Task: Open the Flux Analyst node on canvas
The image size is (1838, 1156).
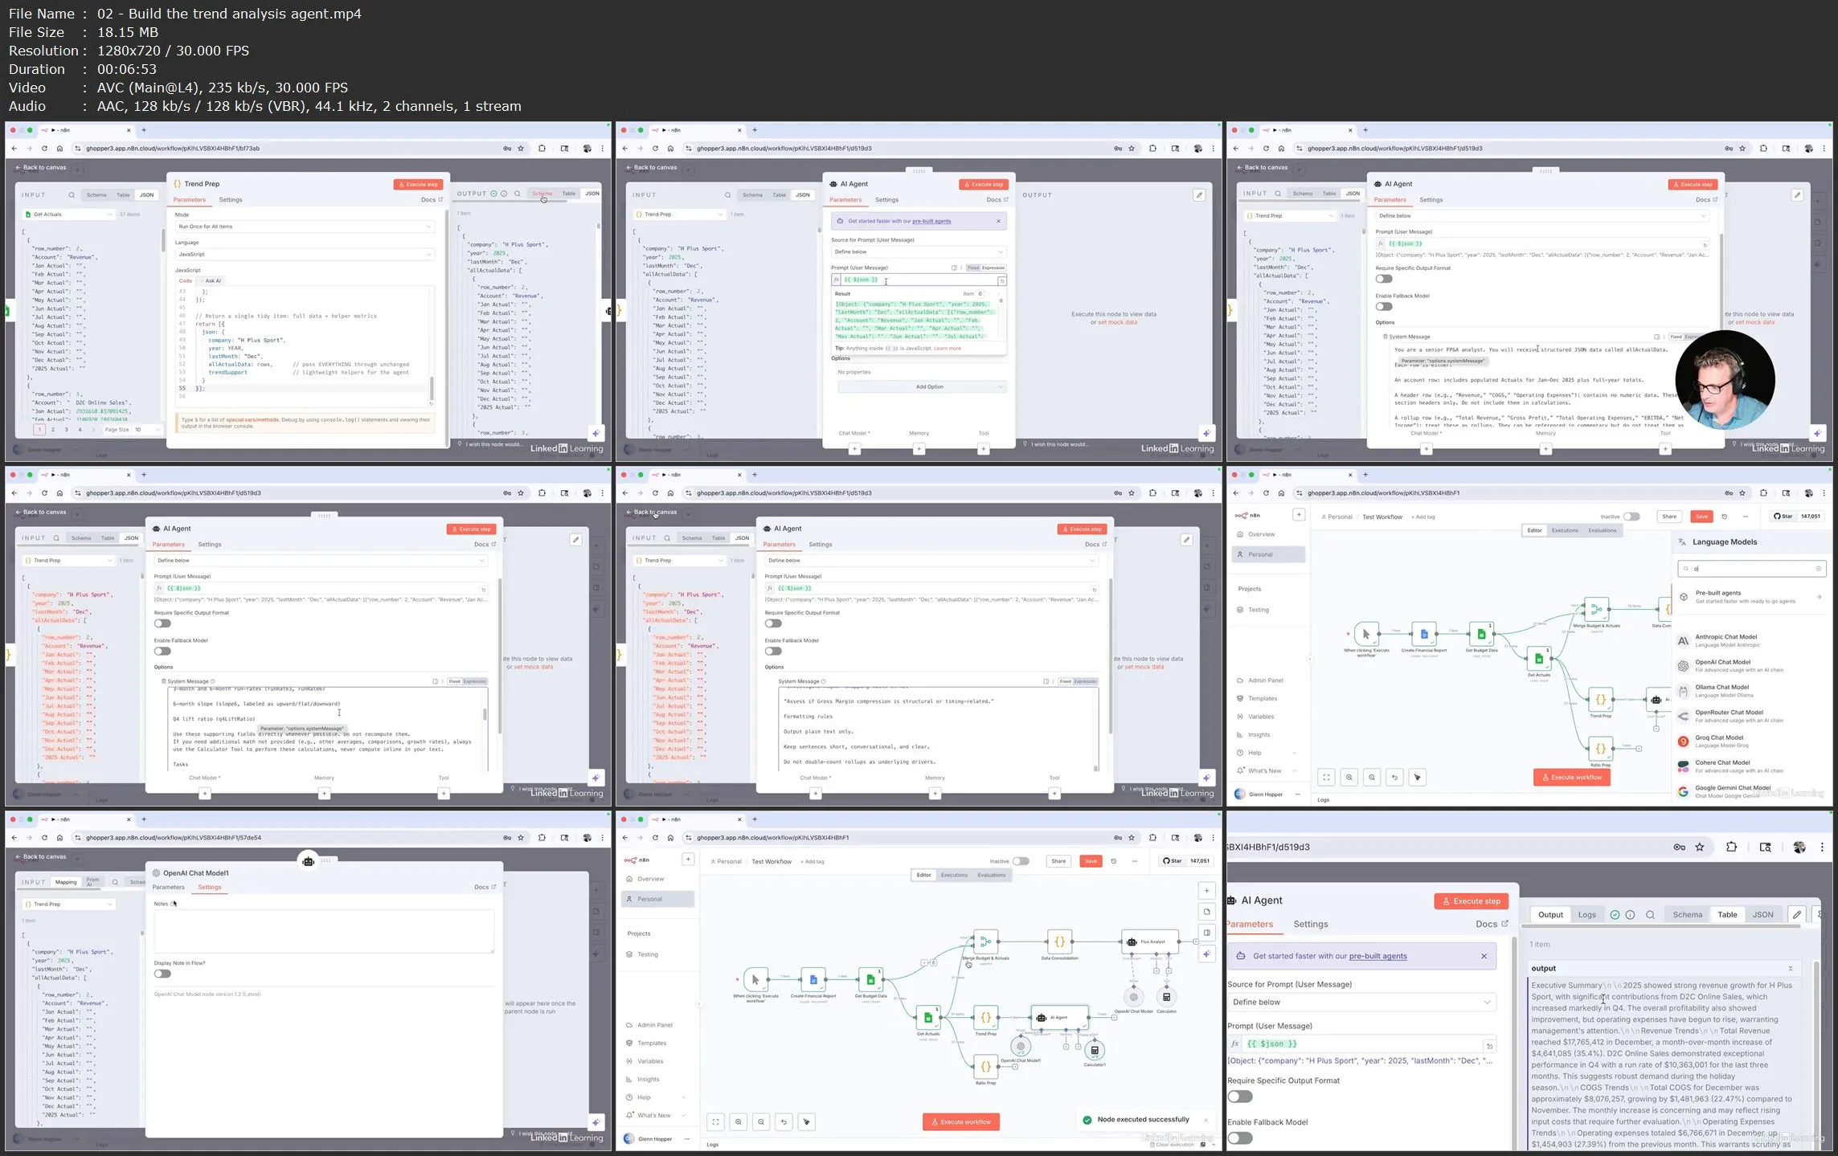Action: click(x=1149, y=942)
